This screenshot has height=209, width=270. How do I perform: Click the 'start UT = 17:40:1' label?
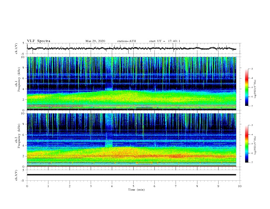pyautogui.click(x=165, y=41)
